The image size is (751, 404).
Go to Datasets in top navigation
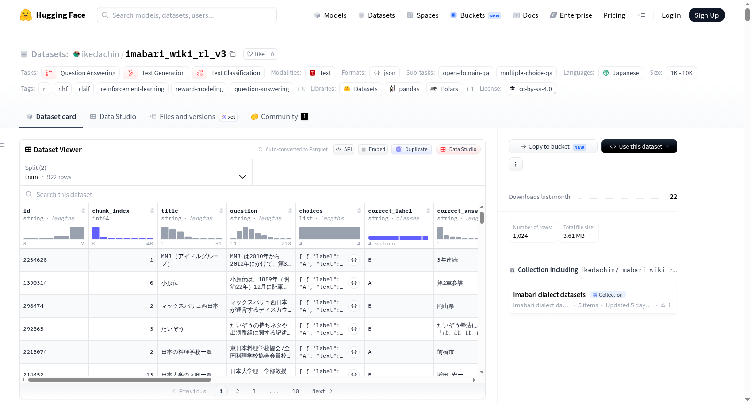pyautogui.click(x=376, y=15)
